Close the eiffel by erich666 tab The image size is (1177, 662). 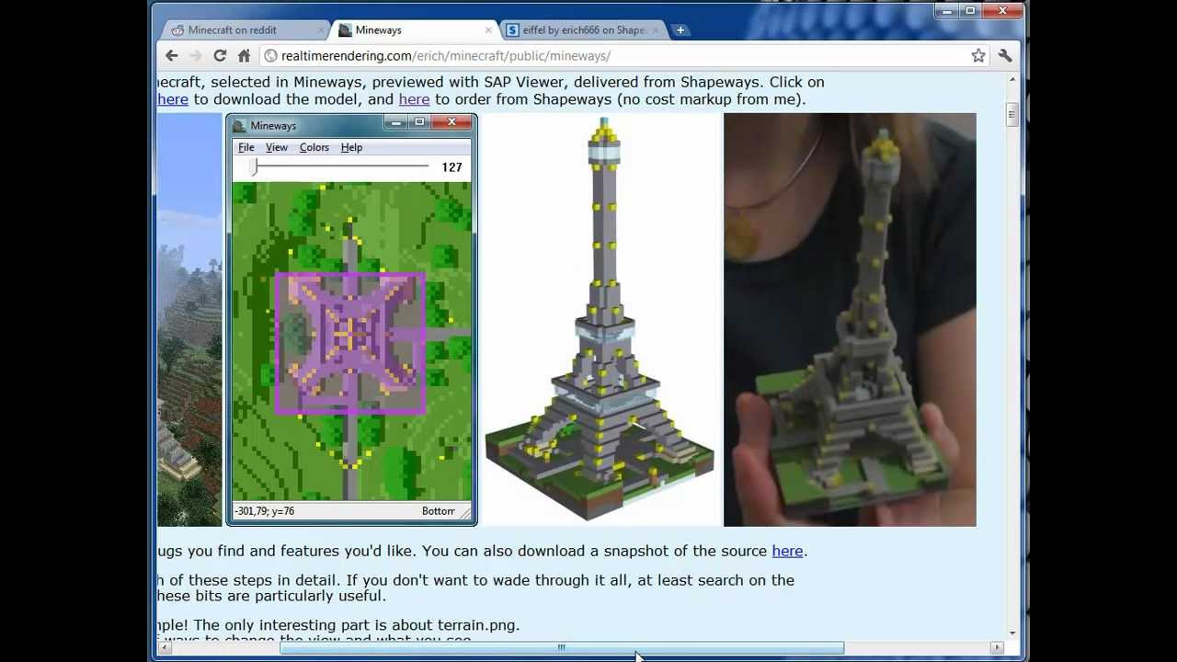point(655,30)
